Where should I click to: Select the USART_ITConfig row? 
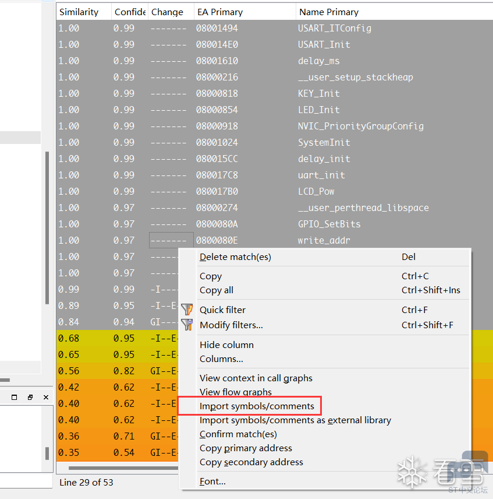click(x=275, y=29)
